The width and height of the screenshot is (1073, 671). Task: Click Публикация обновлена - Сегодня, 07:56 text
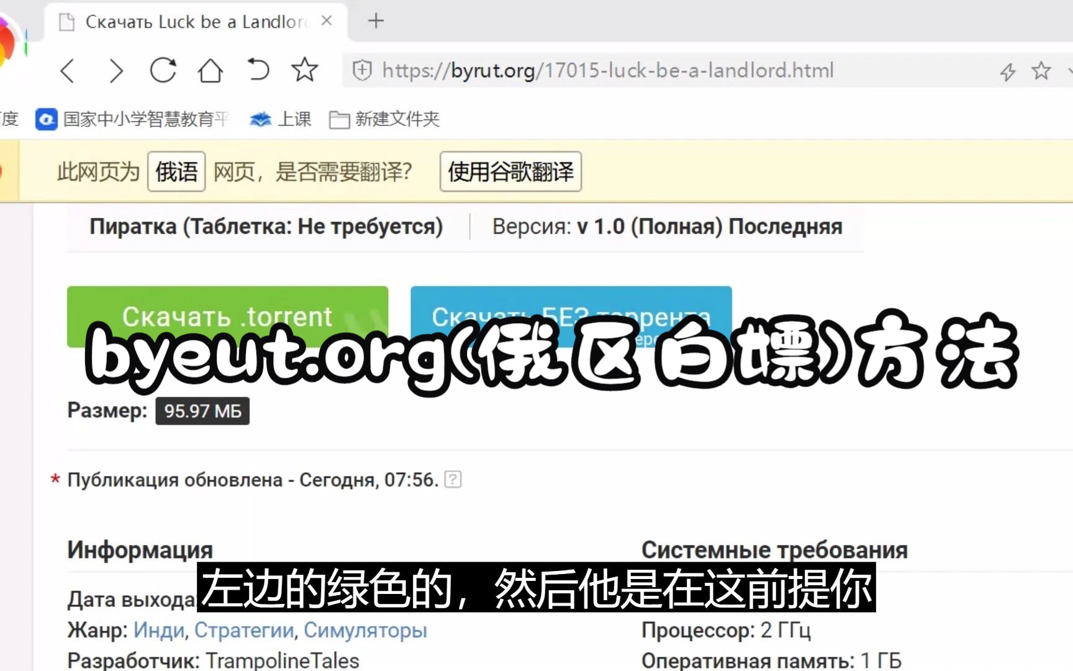[253, 480]
